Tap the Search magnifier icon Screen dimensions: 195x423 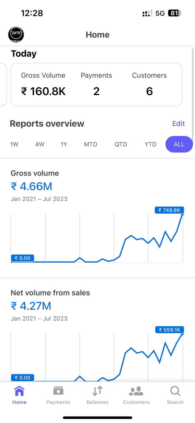click(x=175, y=391)
